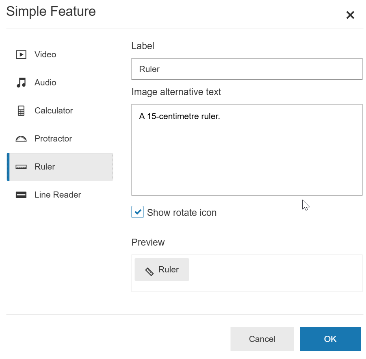This screenshot has width=366, height=359.
Task: Click the Audio music note icon
Action: (21, 83)
